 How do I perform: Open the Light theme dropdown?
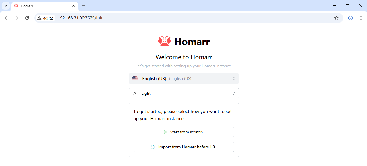coord(184,93)
